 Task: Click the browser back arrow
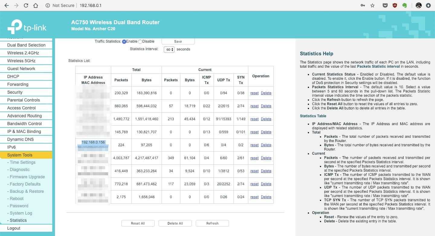coord(7,5)
